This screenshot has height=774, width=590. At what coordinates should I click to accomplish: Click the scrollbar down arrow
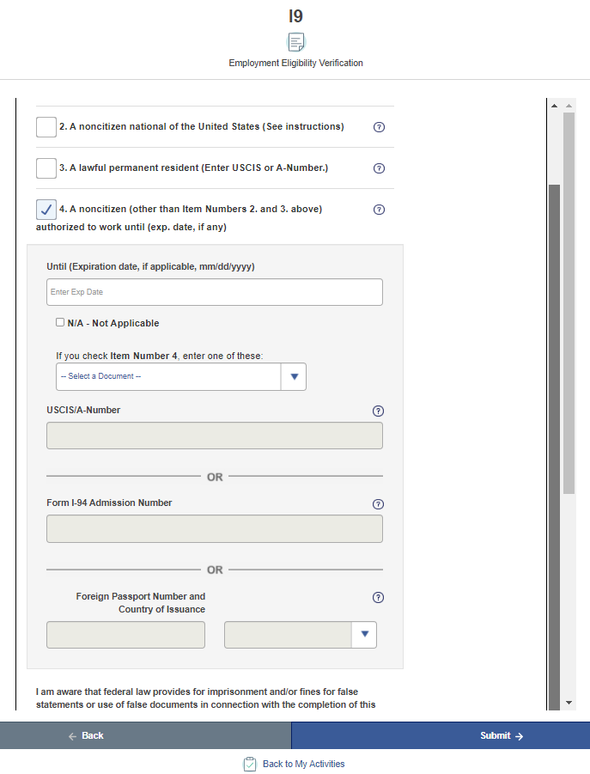point(568,703)
